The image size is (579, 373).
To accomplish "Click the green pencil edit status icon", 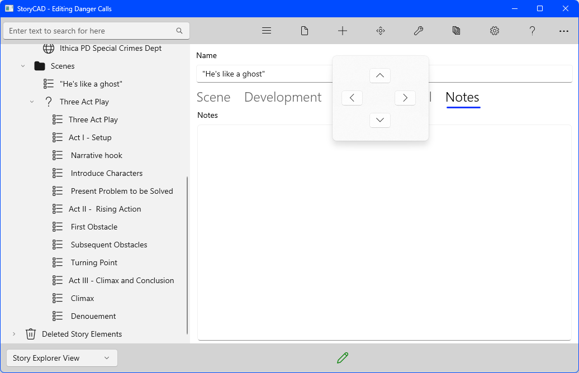I will coord(343,358).
